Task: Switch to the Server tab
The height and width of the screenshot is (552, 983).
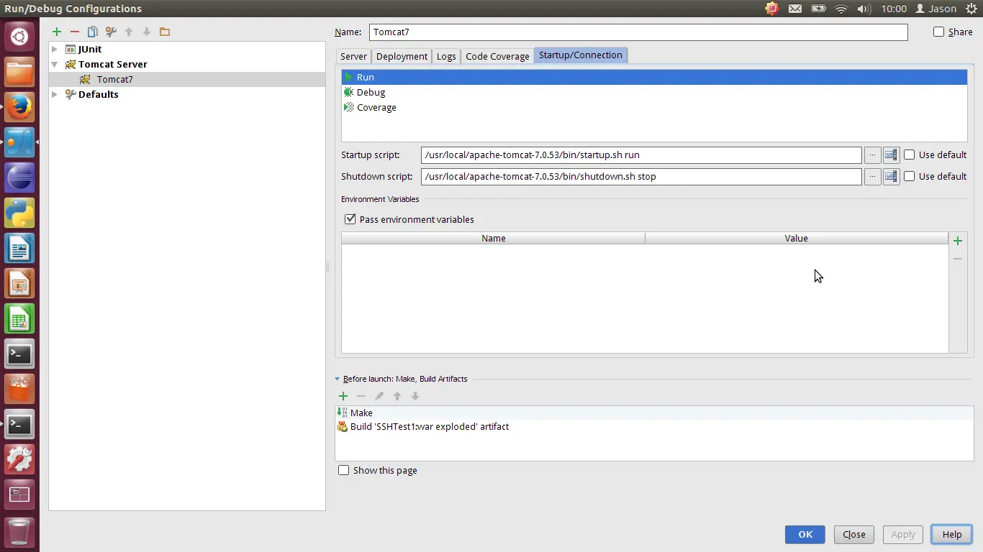Action: point(353,56)
